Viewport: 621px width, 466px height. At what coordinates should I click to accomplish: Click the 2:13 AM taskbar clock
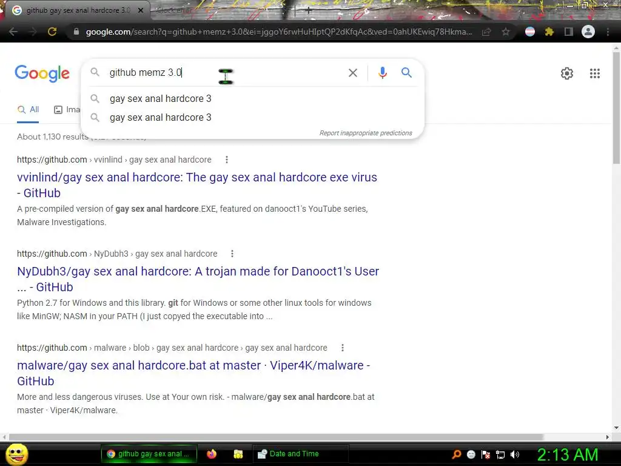click(568, 455)
